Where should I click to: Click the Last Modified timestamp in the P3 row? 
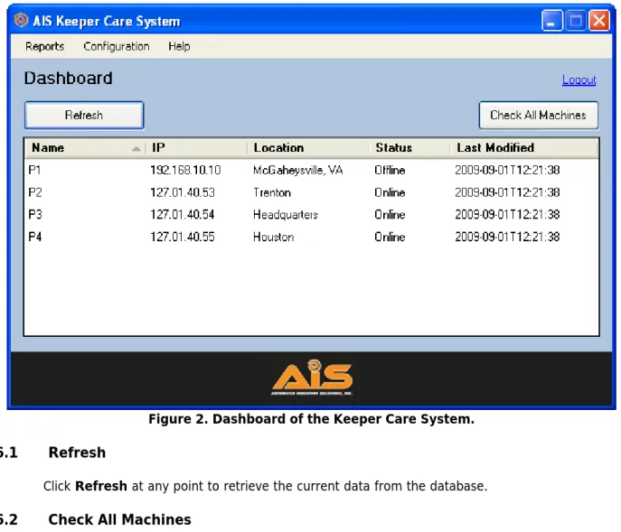507,215
